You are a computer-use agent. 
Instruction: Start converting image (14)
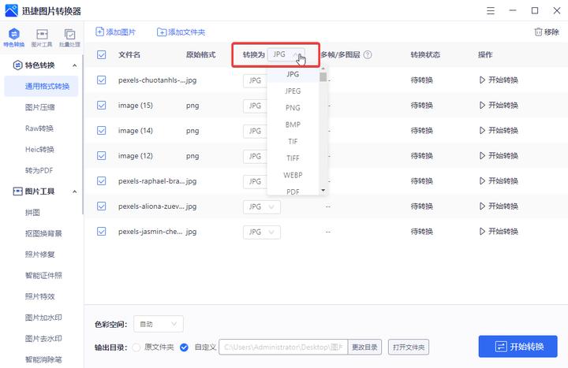pyautogui.click(x=499, y=131)
